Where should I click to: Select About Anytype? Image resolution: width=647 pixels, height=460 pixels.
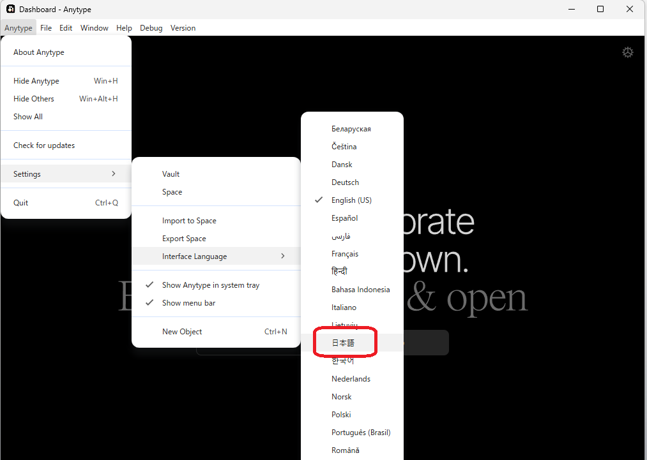(66, 52)
